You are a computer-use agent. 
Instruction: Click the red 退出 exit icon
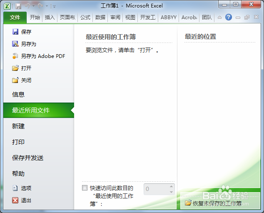tap(15, 200)
